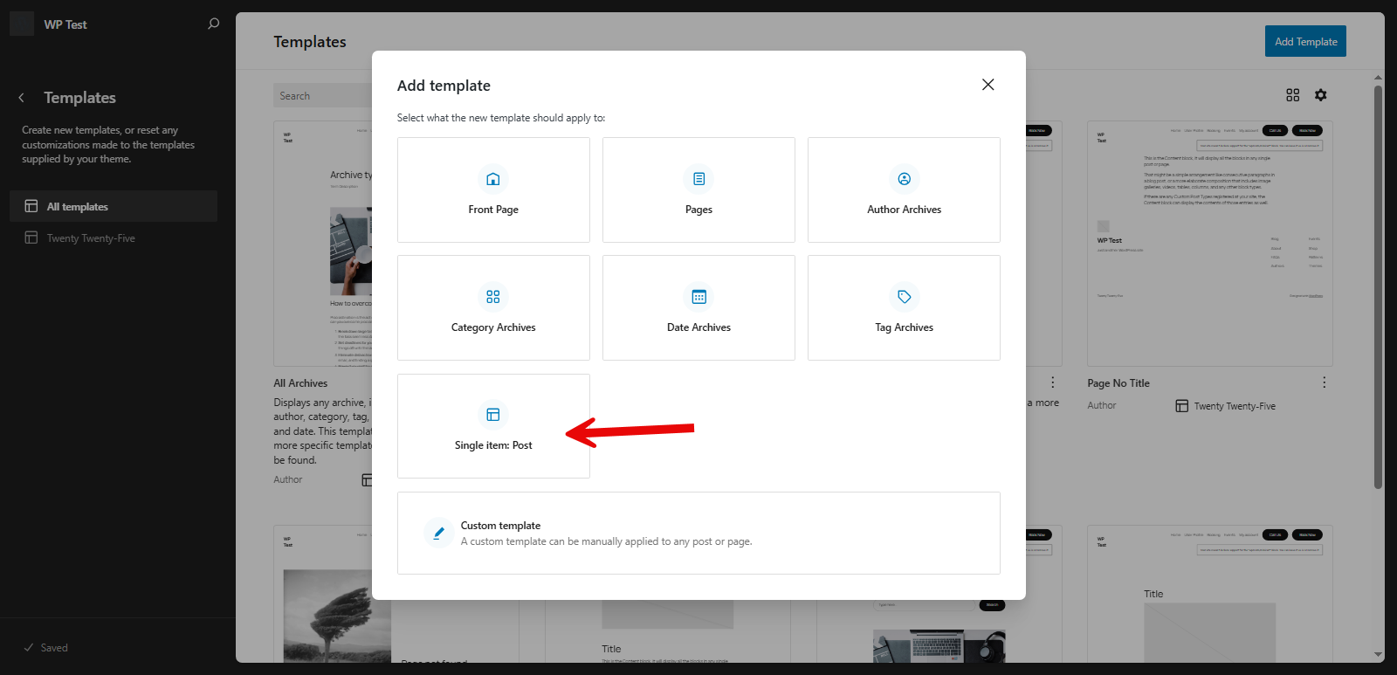Choose the Front Page template option
The height and width of the screenshot is (675, 1397).
[493, 189]
